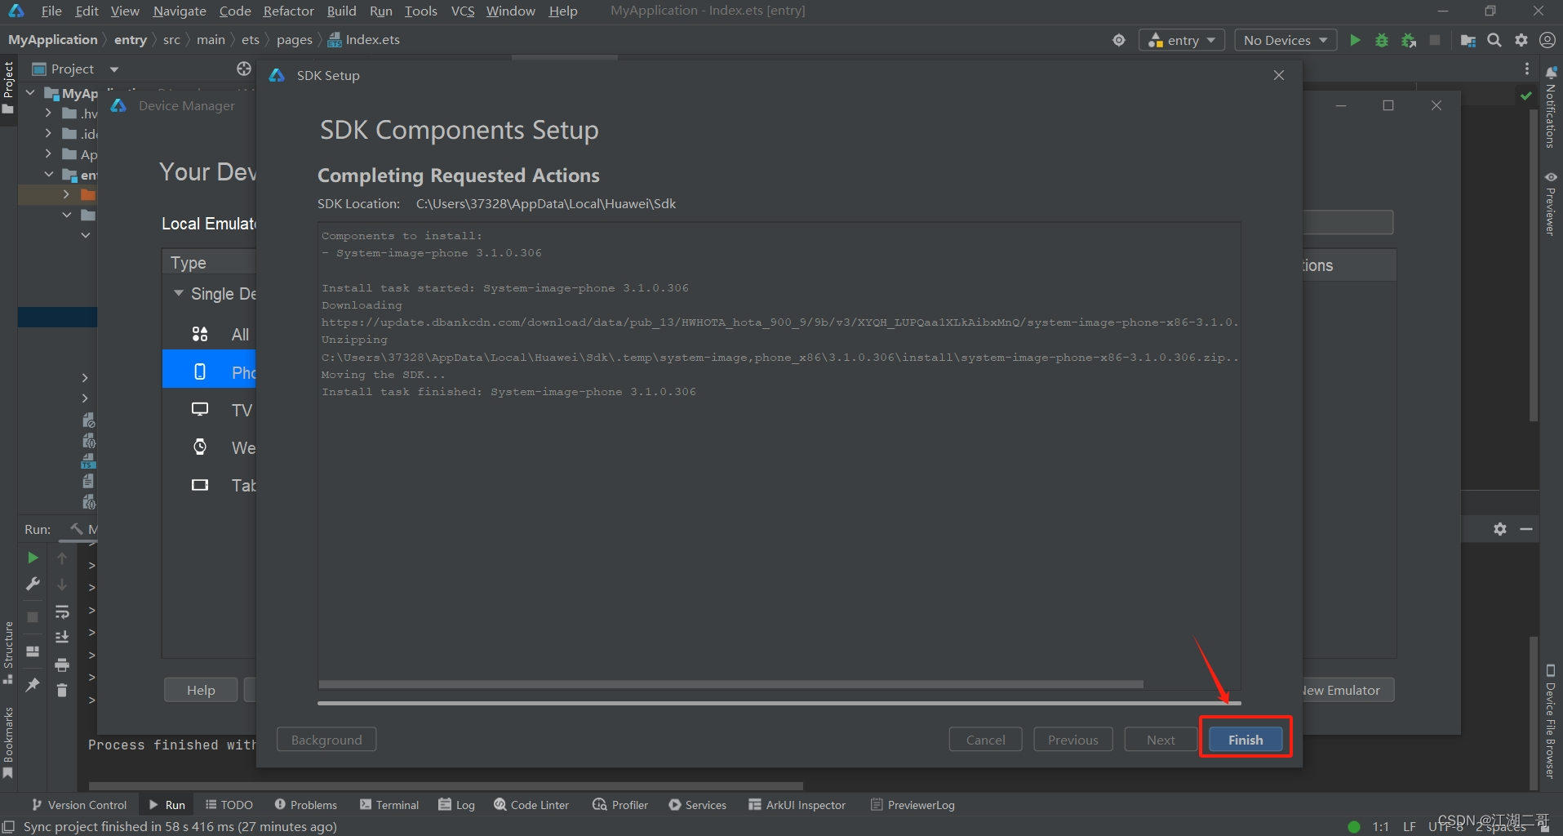Run the app with green play icon

1355,40
